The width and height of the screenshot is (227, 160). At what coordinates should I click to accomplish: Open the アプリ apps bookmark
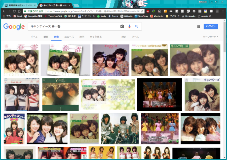[7, 16]
